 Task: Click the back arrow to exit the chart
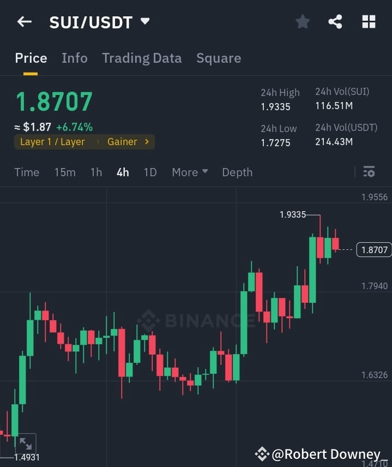coord(23,21)
